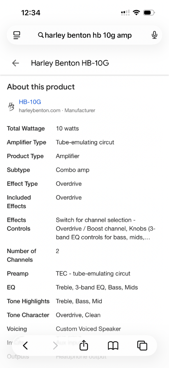The image size is (169, 368).
Task: Open the Bookmarks book icon
Action: 113,346
